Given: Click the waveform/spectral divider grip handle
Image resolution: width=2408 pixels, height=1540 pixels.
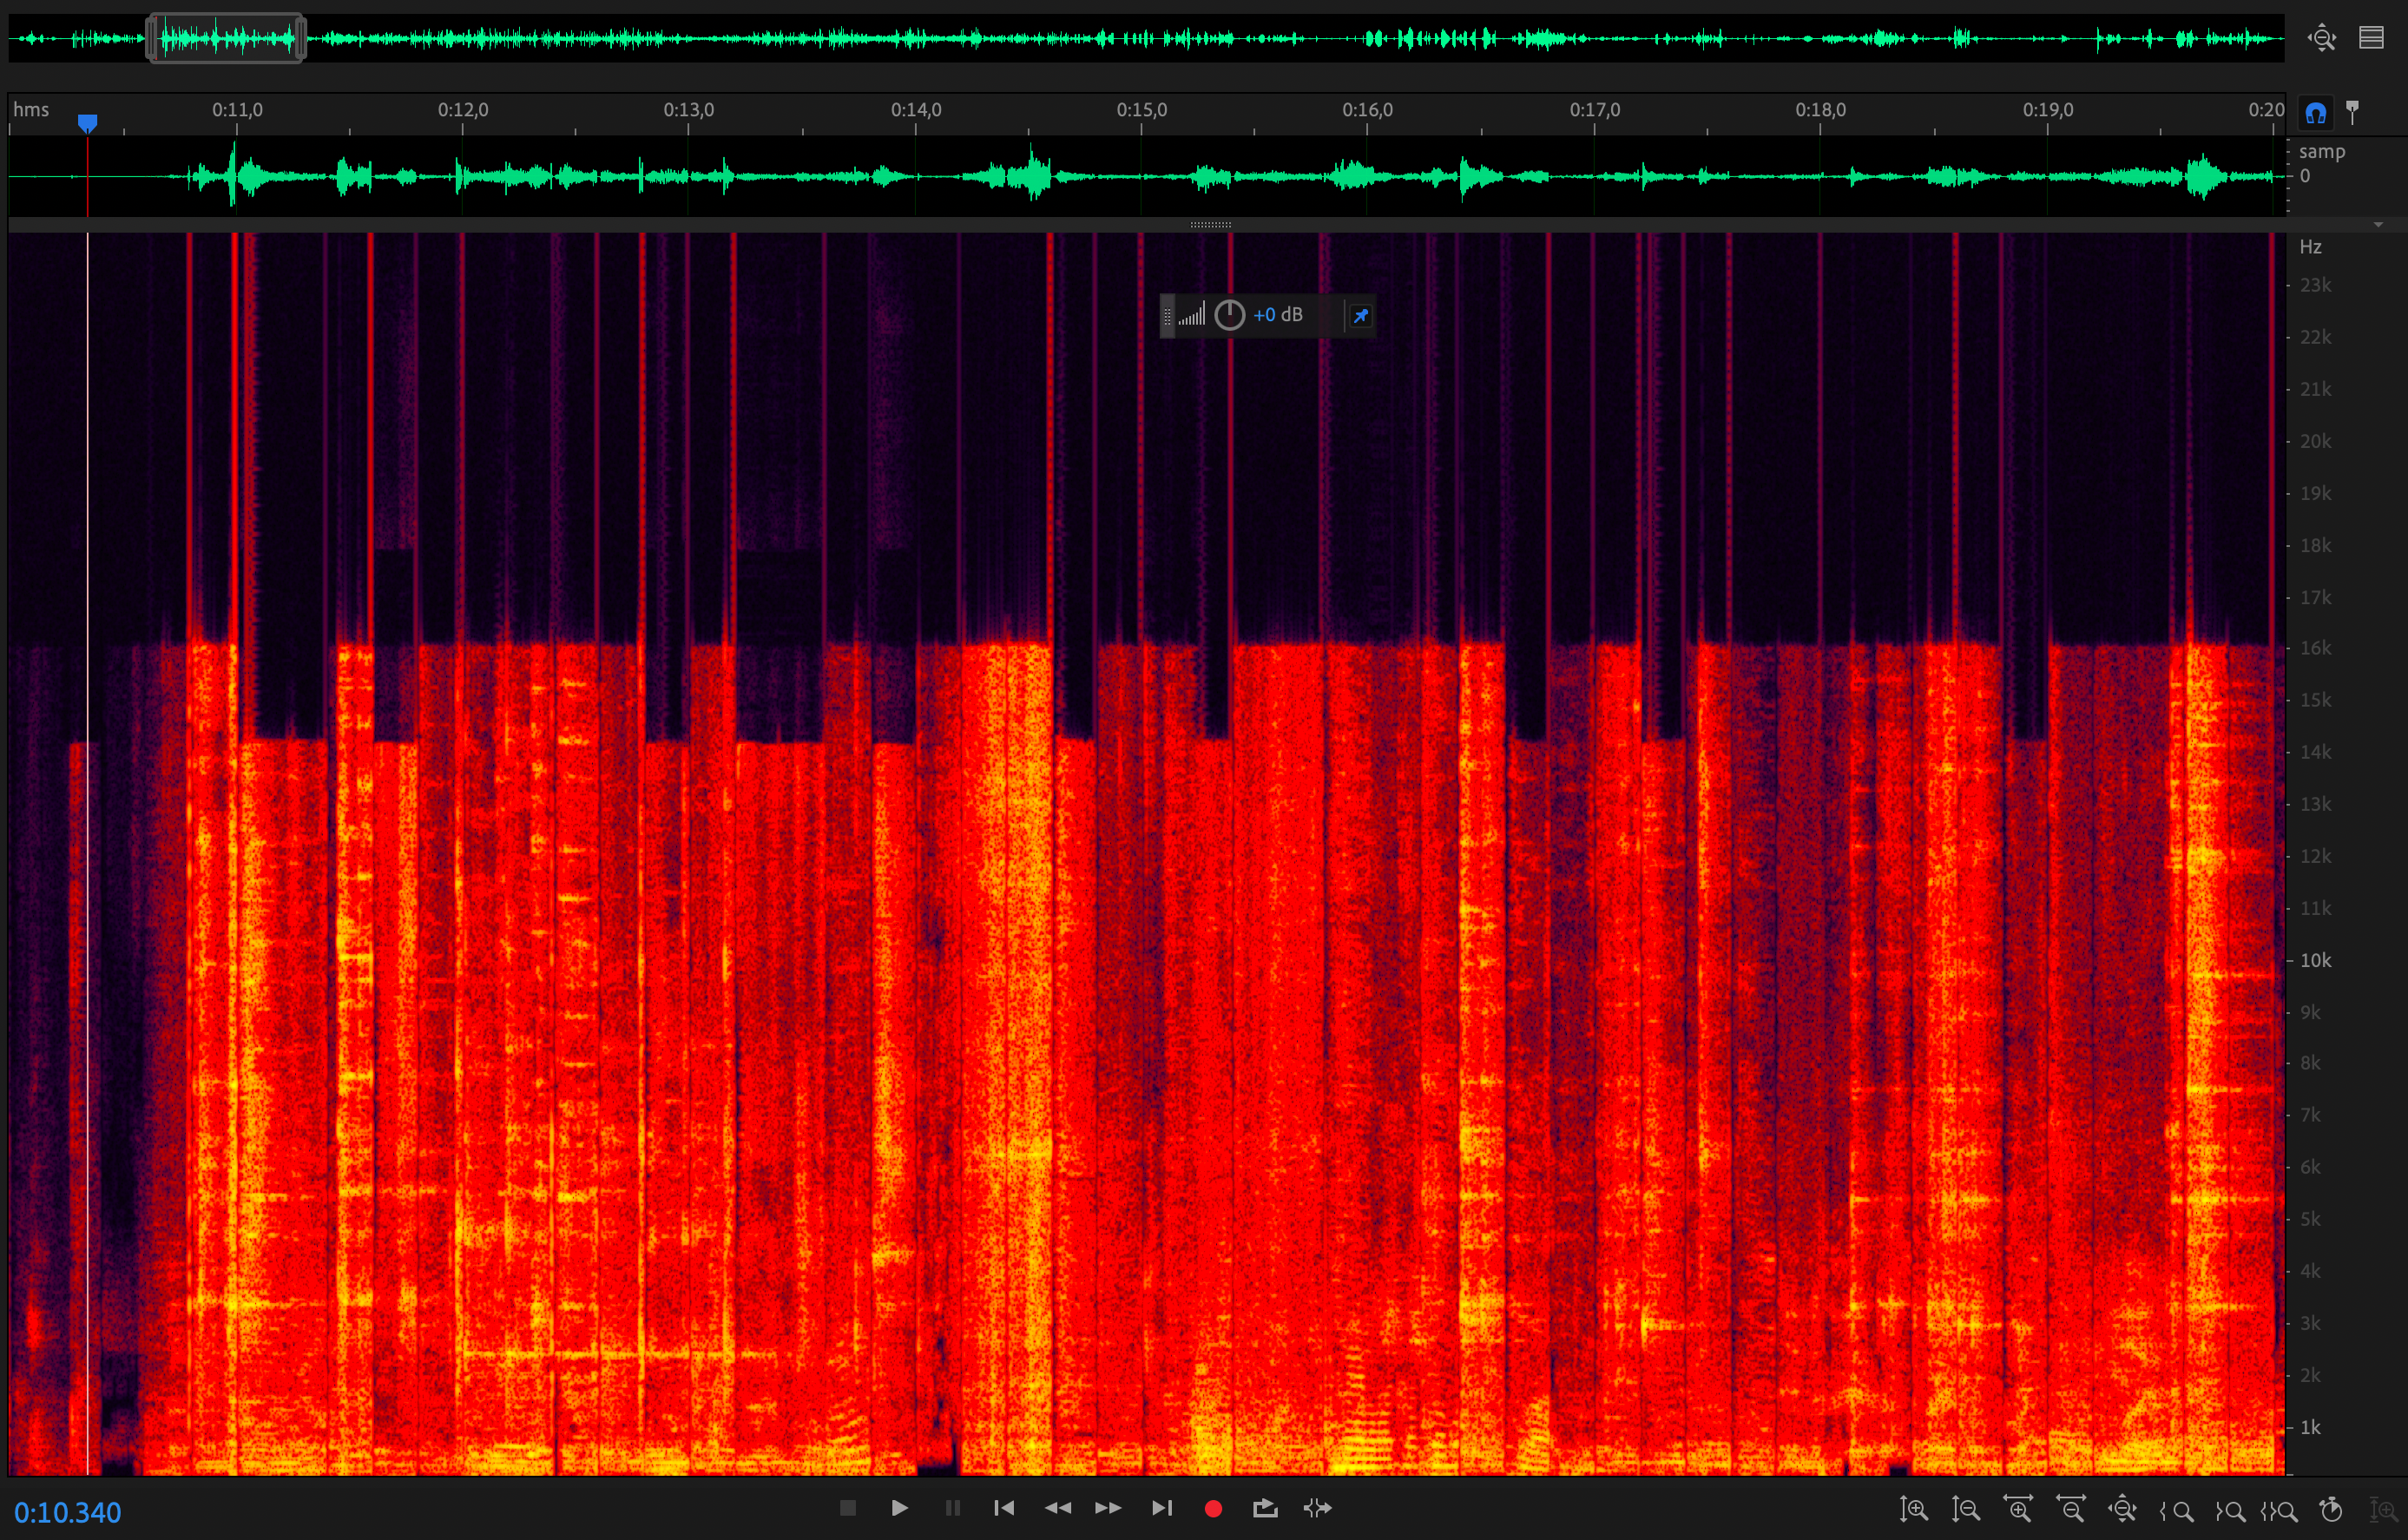Looking at the screenshot, I should 1210,225.
